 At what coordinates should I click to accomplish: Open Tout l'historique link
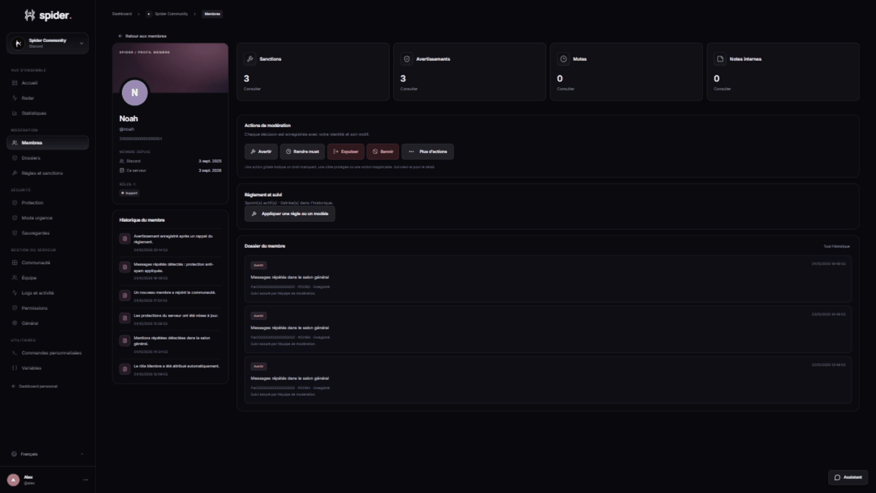pos(836,246)
